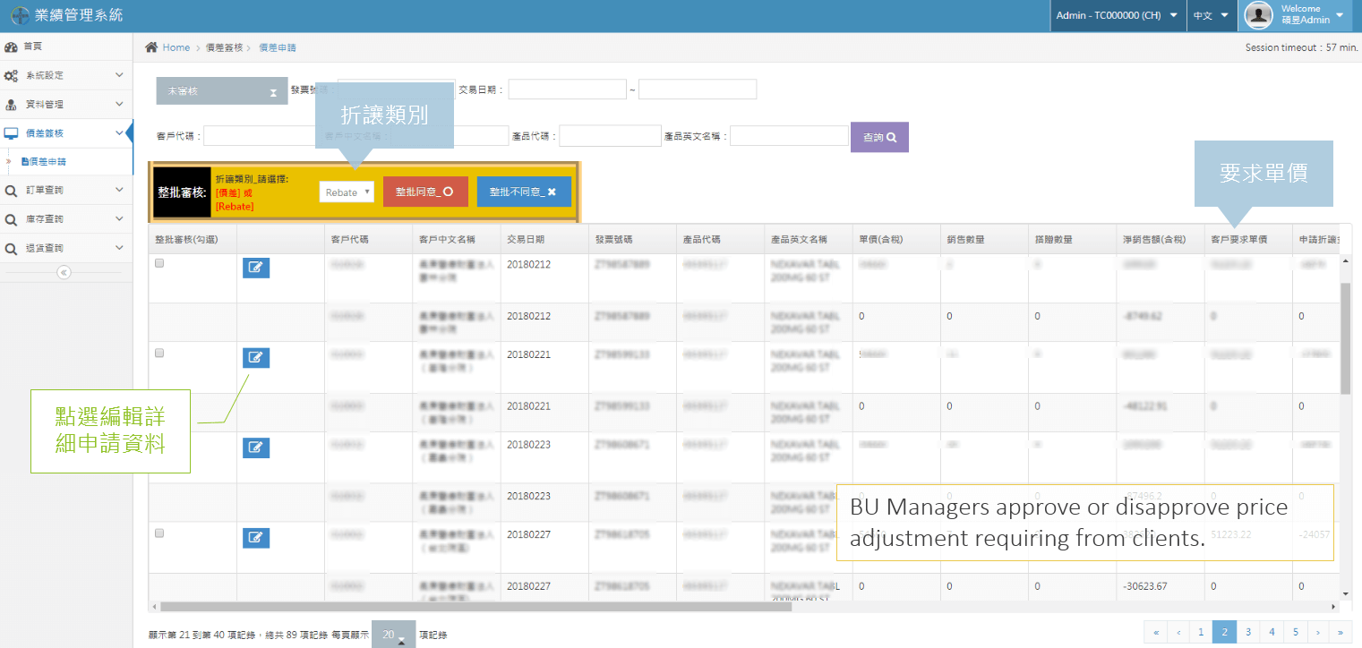The image size is (1362, 648).
Task: Expand the 退貨查詢 sidebar menu
Action: coord(66,247)
